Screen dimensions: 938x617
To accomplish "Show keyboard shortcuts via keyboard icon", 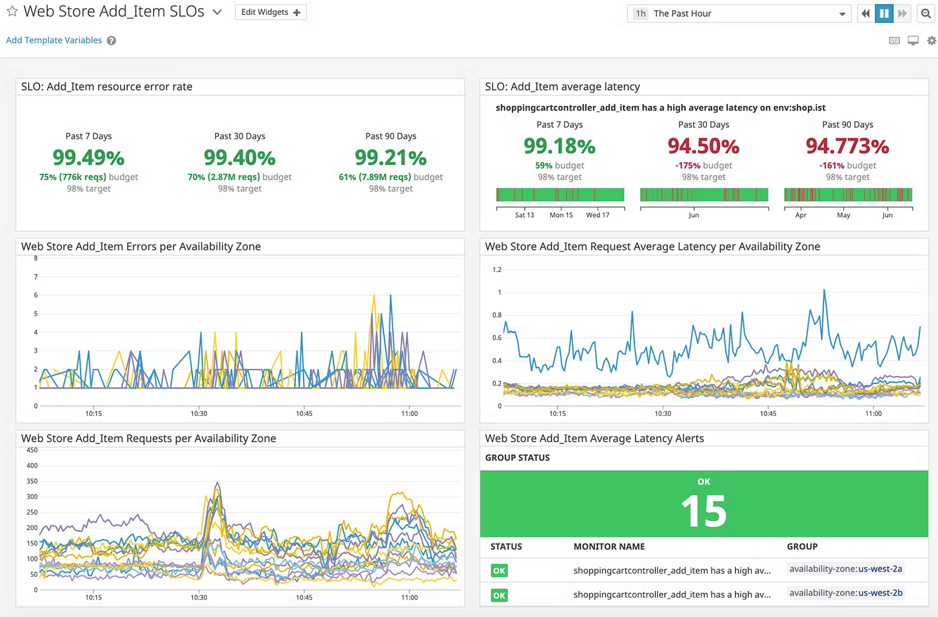I will pyautogui.click(x=894, y=41).
